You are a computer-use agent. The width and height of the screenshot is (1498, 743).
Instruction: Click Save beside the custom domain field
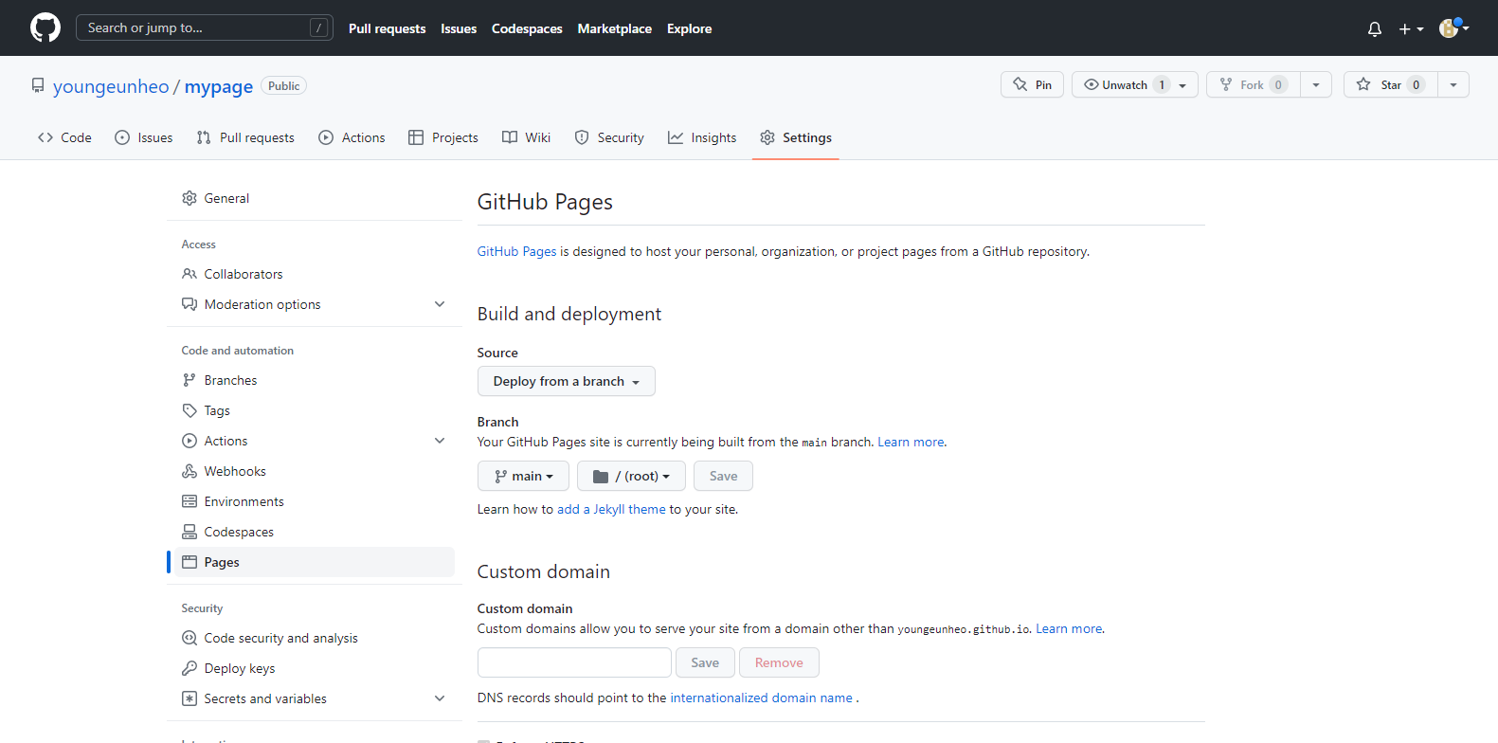[x=705, y=662]
